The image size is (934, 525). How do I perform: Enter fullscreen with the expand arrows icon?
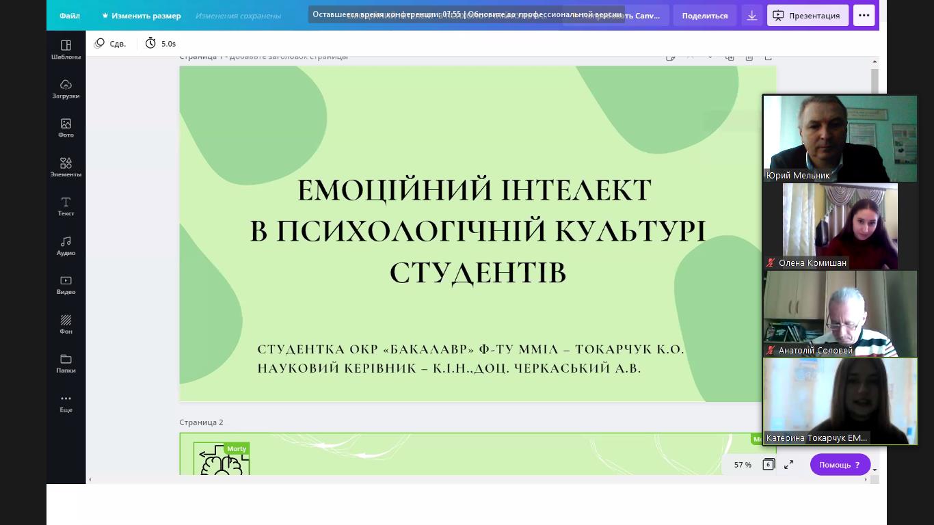pyautogui.click(x=788, y=464)
